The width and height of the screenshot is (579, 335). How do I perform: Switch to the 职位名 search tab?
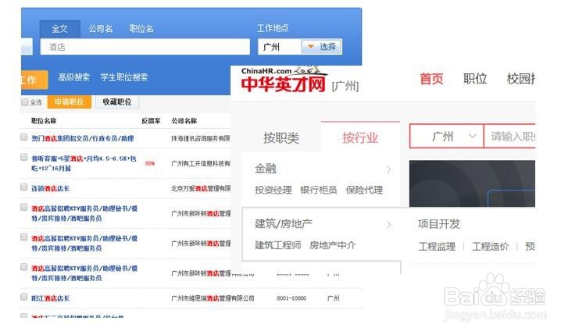click(141, 29)
